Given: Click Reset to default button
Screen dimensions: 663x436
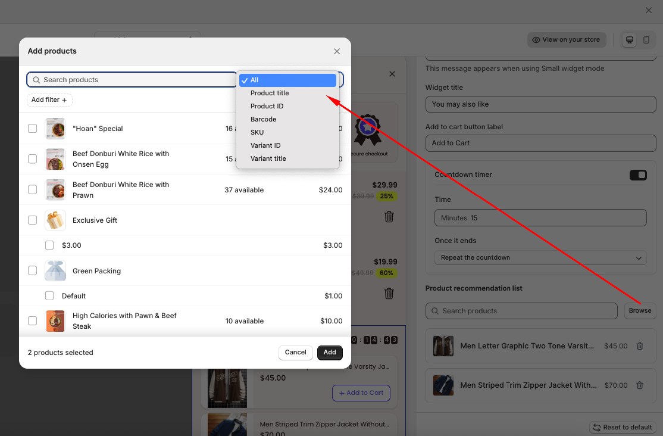Looking at the screenshot, I should tap(623, 428).
